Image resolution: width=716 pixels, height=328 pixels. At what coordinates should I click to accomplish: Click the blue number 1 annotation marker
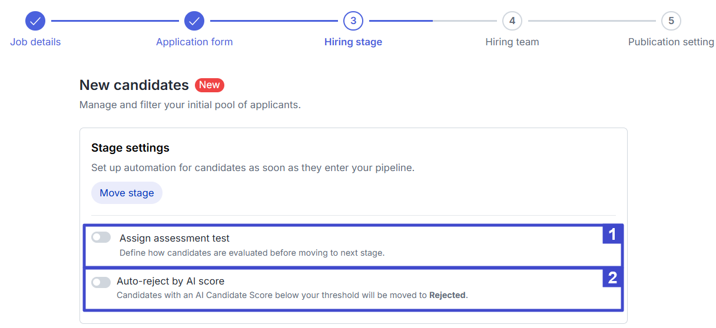(612, 235)
